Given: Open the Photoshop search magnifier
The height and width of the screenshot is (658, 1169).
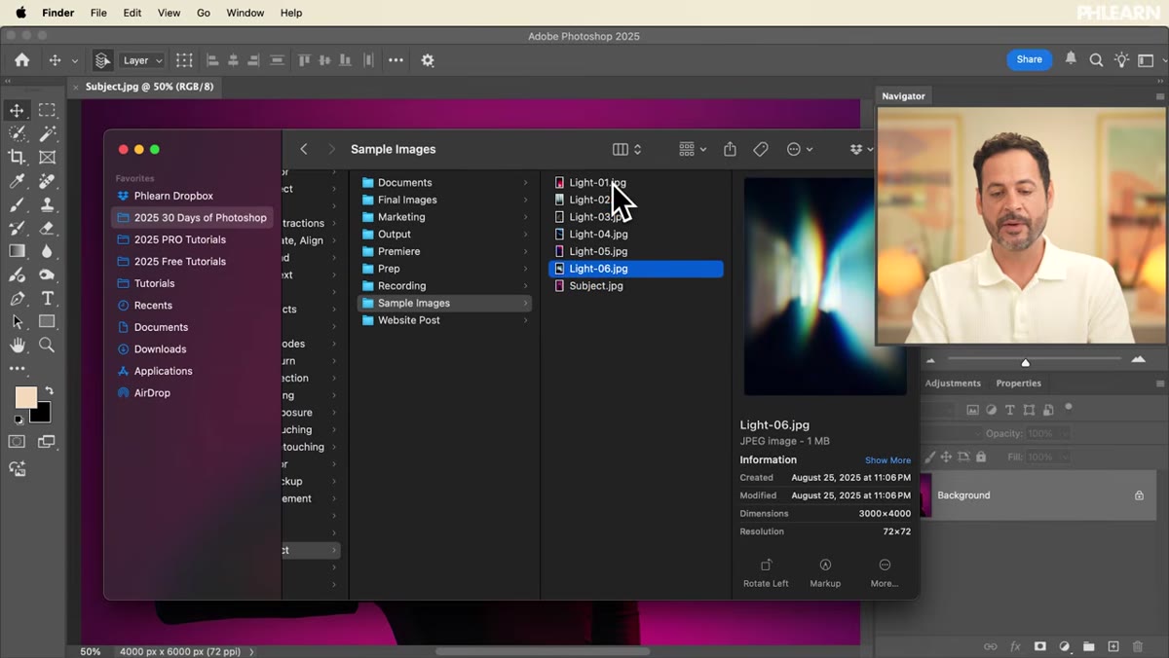Looking at the screenshot, I should 1096,59.
